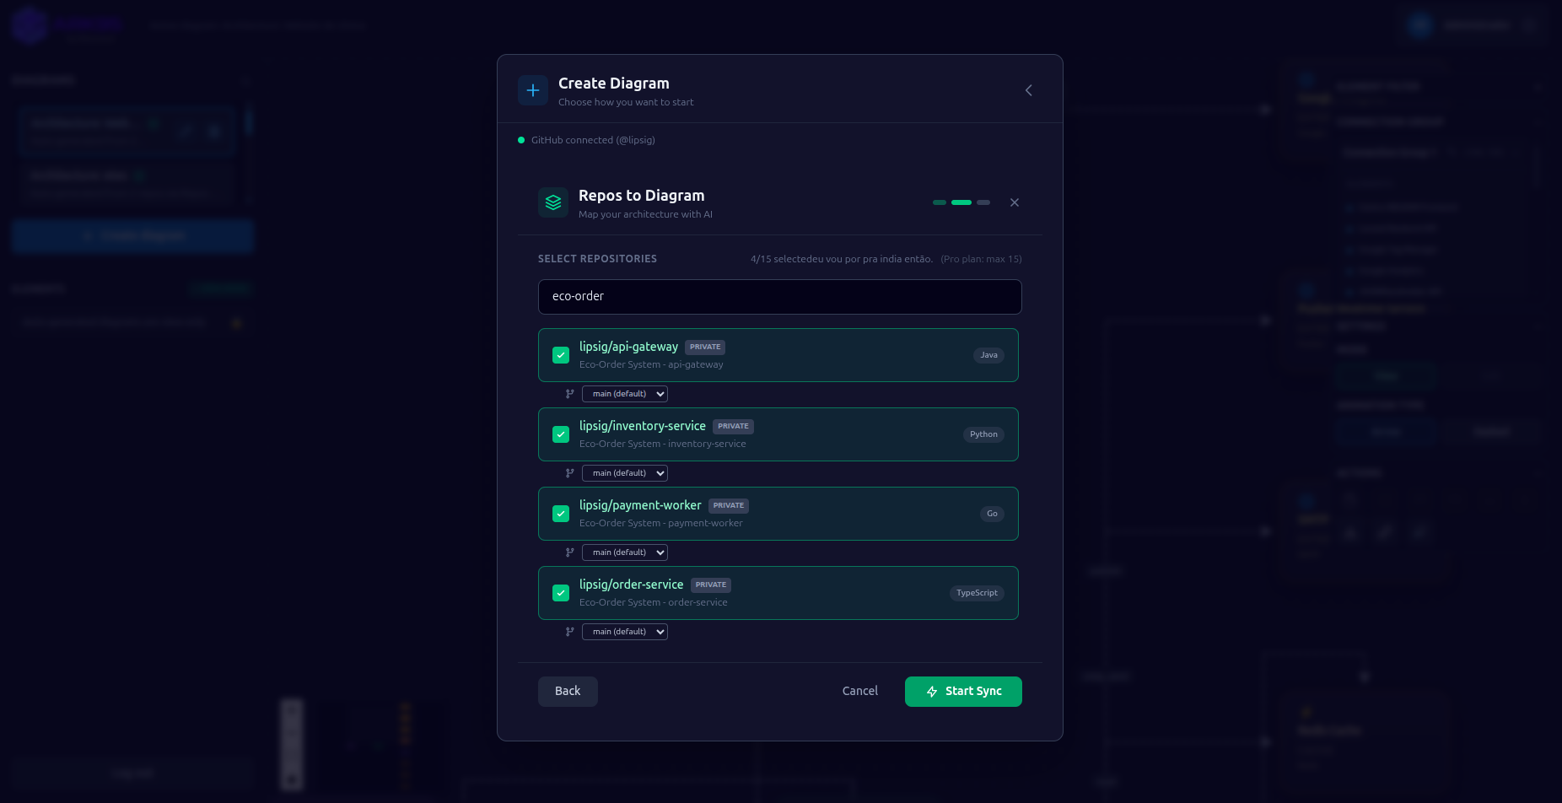
Task: Close the Repos to Diagram panel via the X
Action: coord(1014,202)
